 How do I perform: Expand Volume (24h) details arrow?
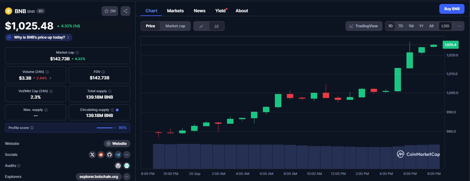(x=50, y=78)
